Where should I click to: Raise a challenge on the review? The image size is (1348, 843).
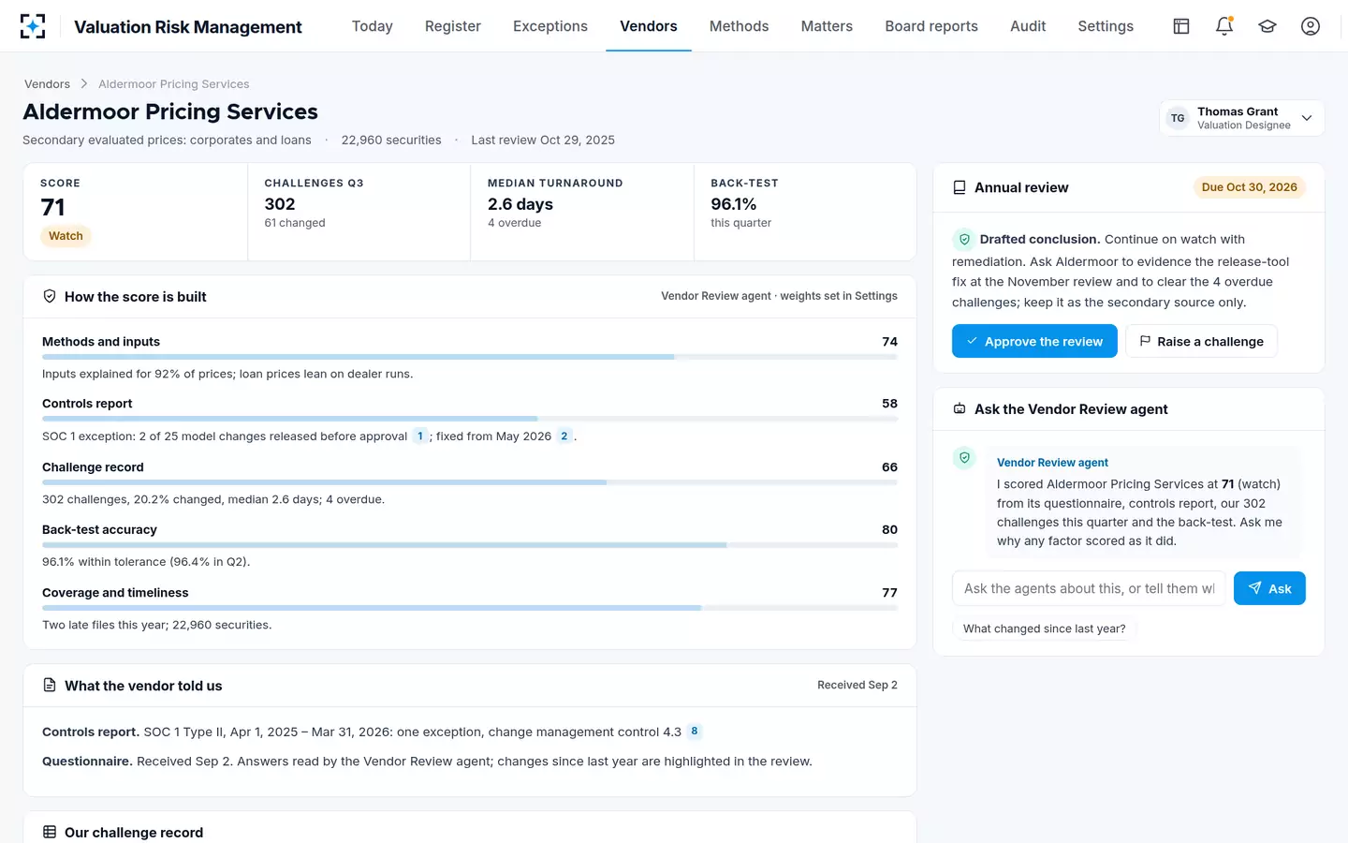(x=1201, y=341)
